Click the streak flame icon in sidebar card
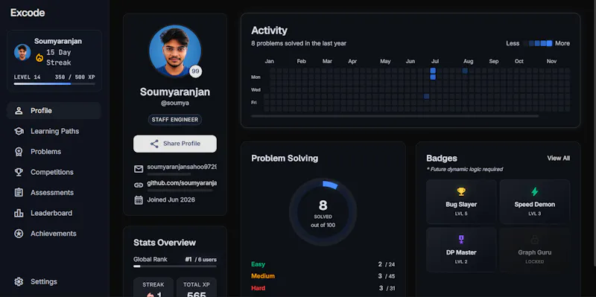 coord(39,58)
